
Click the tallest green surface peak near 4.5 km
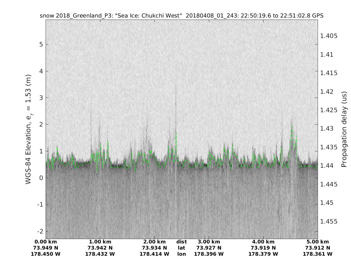point(292,127)
